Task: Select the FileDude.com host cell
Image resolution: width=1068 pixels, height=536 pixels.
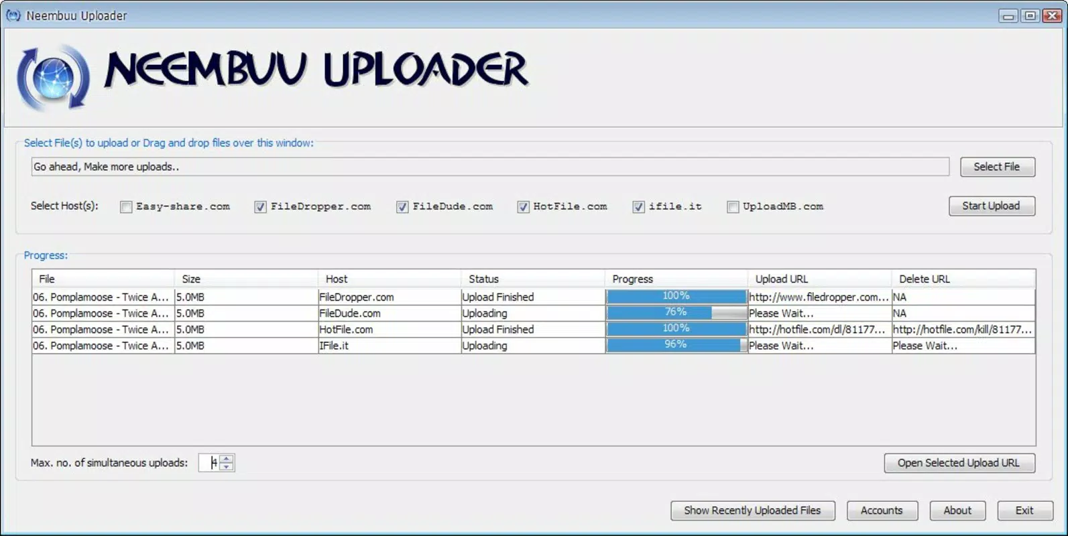Action: [x=390, y=313]
